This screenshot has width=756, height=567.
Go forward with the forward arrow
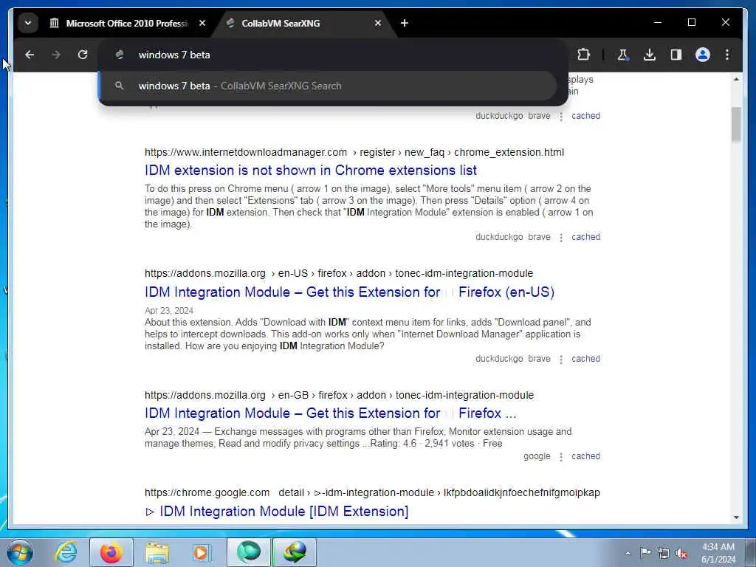click(x=56, y=55)
